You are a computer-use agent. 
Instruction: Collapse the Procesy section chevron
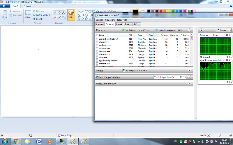(190, 30)
